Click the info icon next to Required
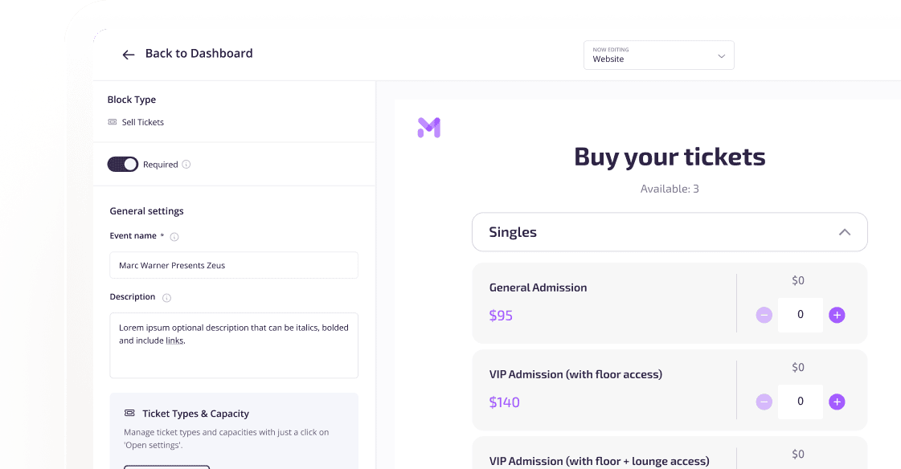Image resolution: width=901 pixels, height=469 pixels. coord(186,164)
